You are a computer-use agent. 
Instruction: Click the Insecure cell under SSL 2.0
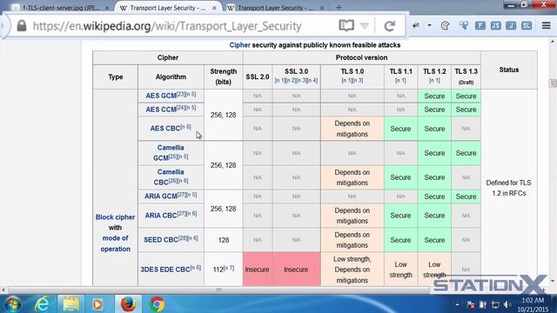point(258,270)
